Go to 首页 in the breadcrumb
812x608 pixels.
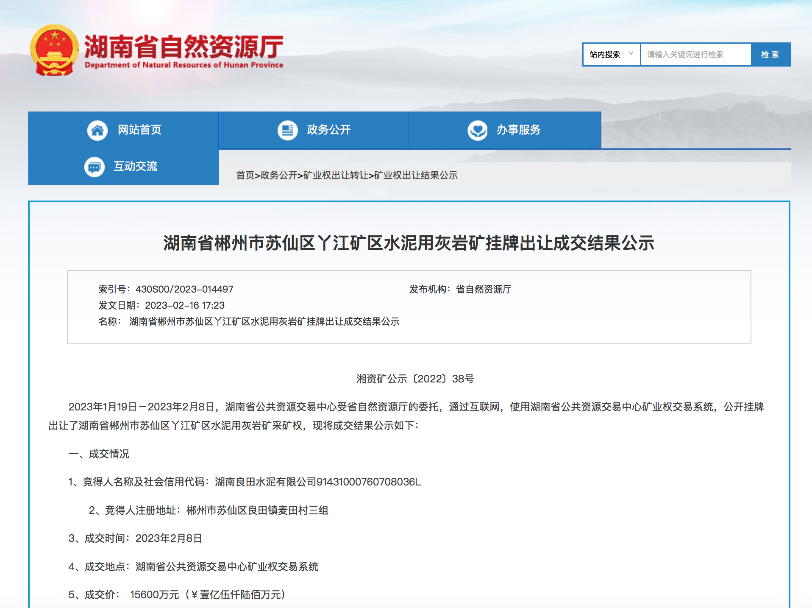coord(245,175)
